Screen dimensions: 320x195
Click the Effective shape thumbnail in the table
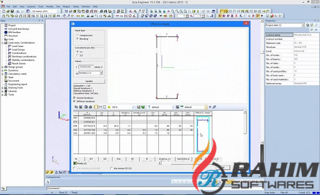coord(203,135)
